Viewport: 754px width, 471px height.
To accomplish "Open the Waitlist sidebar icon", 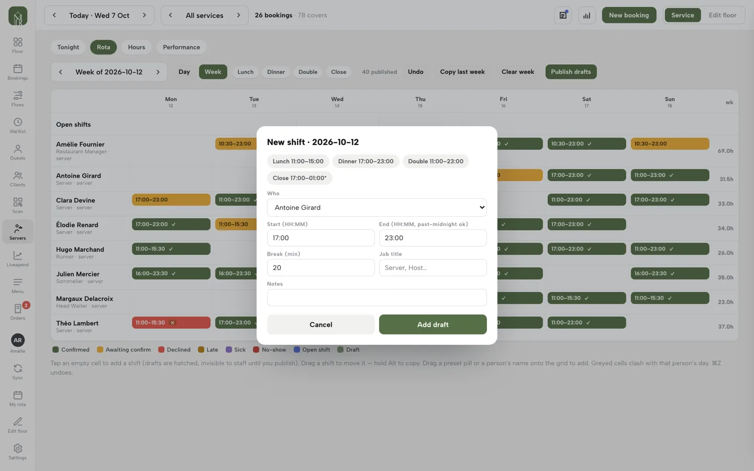I will 18,126.
